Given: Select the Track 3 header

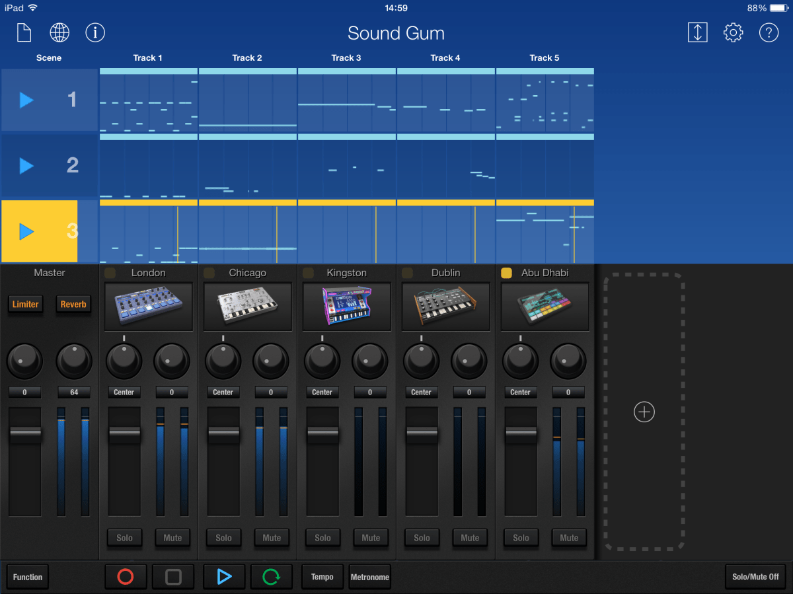Looking at the screenshot, I should point(346,57).
